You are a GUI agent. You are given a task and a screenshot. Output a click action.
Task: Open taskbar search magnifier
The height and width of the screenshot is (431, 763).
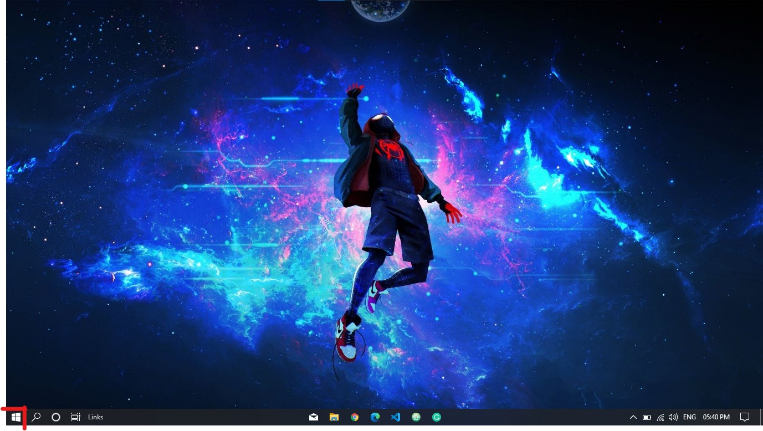coord(36,417)
